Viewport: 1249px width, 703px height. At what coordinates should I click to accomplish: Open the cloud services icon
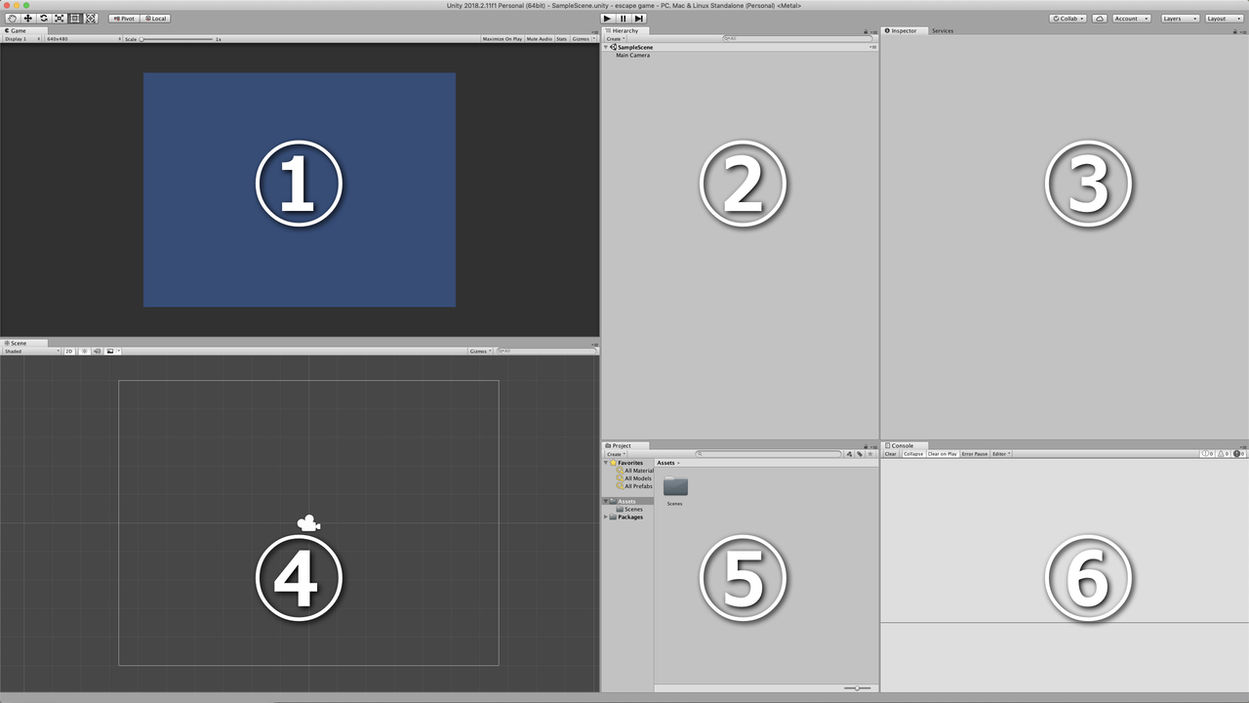1100,19
